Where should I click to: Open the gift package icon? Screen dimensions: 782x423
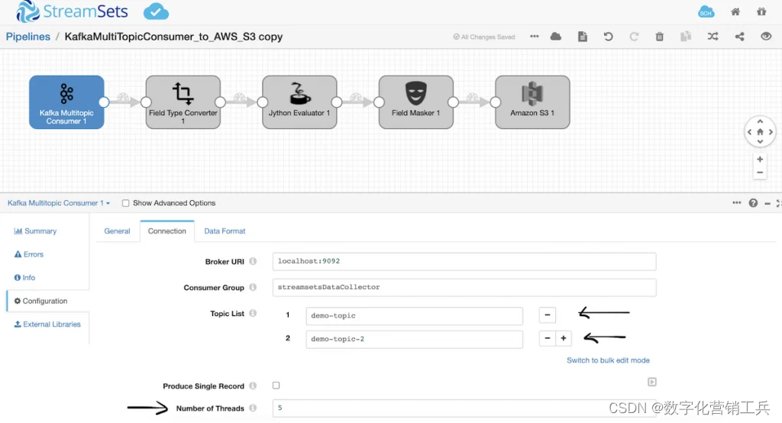coord(761,11)
